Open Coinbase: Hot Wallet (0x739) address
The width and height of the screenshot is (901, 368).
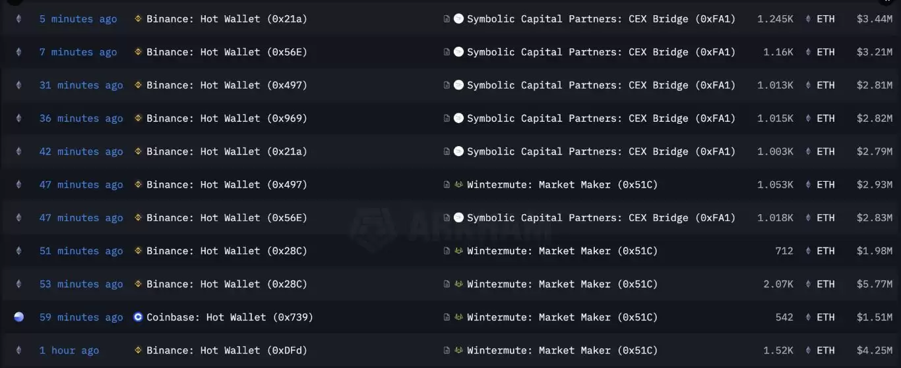[230, 317]
